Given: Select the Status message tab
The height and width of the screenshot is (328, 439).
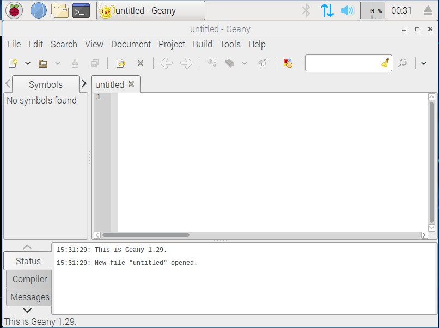Looking at the screenshot, I should pyautogui.click(x=28, y=261).
